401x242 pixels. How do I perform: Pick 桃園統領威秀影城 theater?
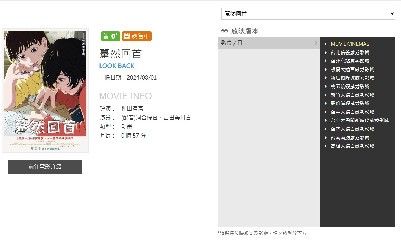[x=350, y=86]
